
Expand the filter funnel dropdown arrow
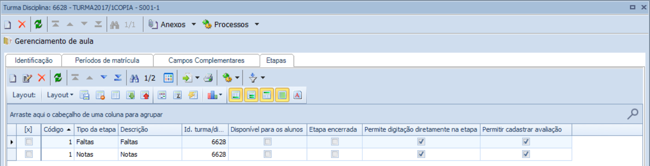coord(263,78)
